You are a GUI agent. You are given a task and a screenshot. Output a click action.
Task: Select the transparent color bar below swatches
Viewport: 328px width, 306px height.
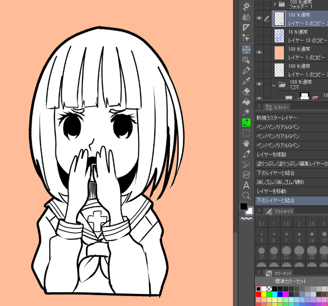[x=246, y=219]
